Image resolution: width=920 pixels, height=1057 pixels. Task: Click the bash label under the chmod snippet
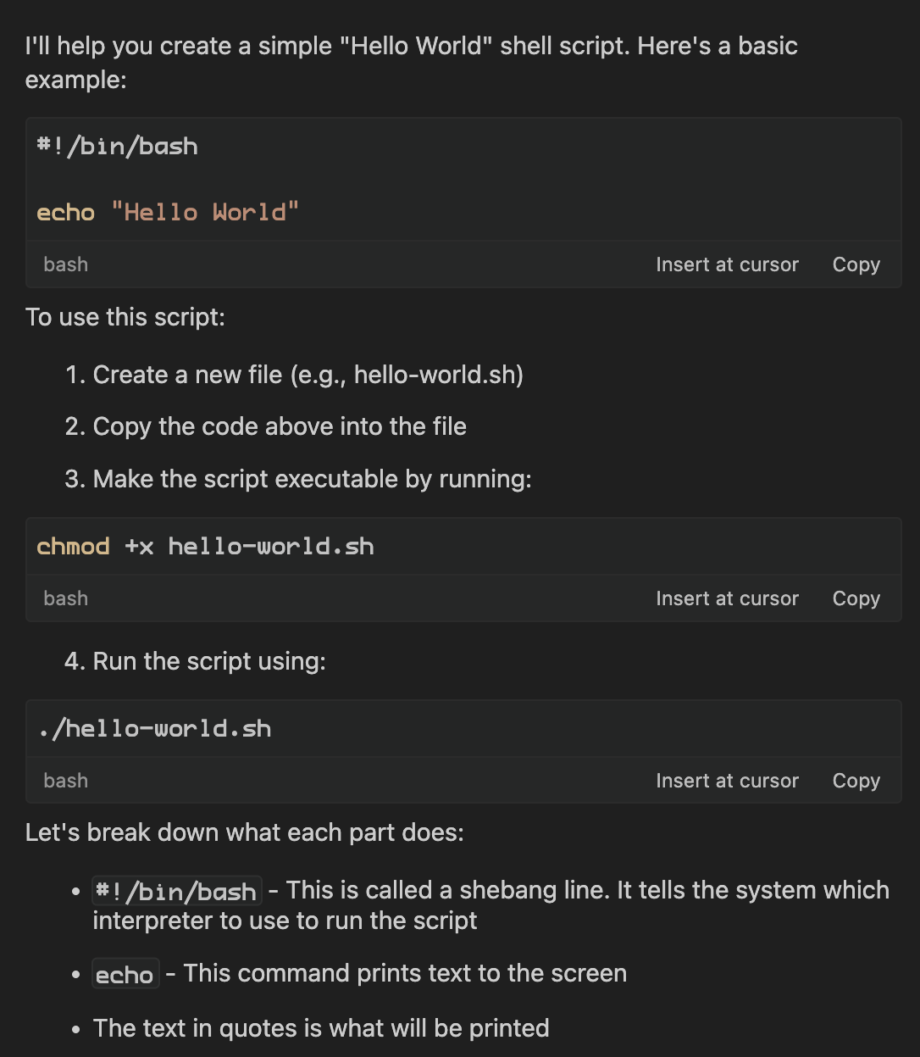(x=65, y=598)
